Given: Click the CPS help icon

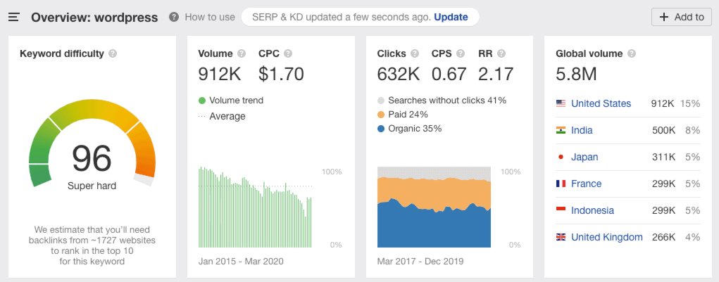Looking at the screenshot, I should 461,53.
